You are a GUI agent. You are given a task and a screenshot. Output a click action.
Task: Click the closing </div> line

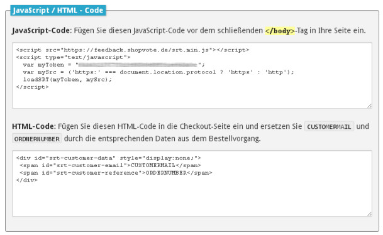(27, 180)
